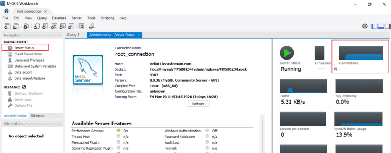Toggle the right sidebar panel

[388, 26]
